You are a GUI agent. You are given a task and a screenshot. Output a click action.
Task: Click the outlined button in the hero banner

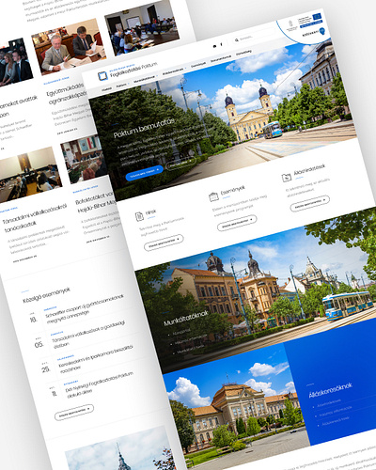pyautogui.click(x=180, y=164)
